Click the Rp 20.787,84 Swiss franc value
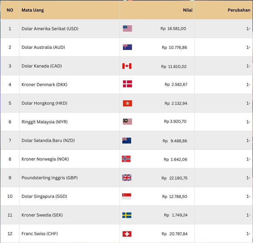The image size is (253, 243). coord(174,234)
